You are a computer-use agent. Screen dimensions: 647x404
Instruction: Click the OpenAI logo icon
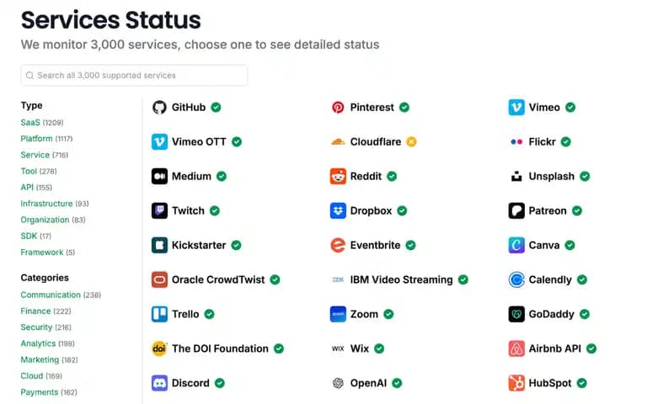tap(338, 383)
